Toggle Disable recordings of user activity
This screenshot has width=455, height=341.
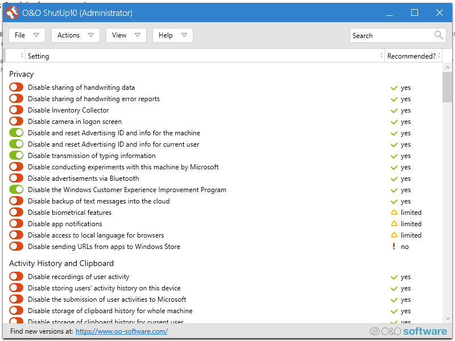pyautogui.click(x=16, y=276)
